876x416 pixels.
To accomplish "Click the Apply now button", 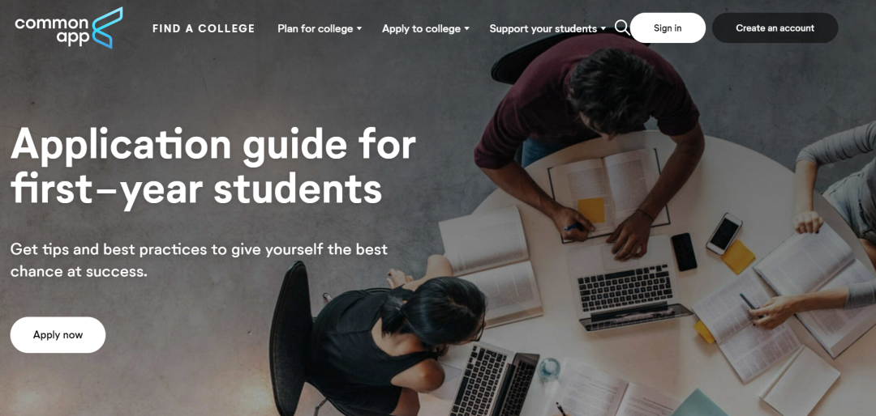I will tap(58, 335).
